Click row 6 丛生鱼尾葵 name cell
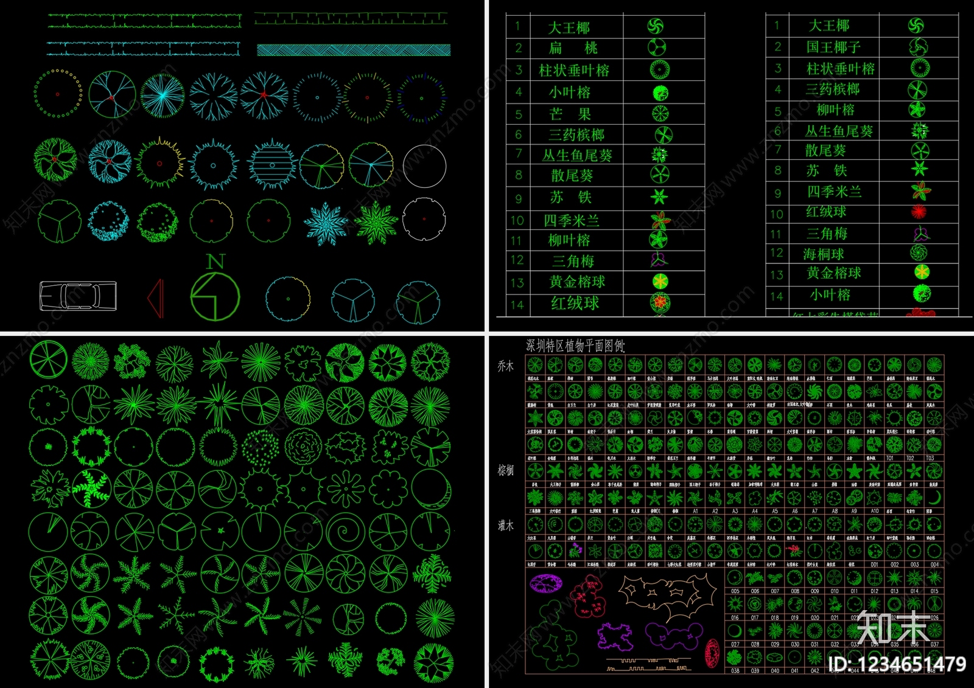The height and width of the screenshot is (688, 974). click(x=834, y=131)
